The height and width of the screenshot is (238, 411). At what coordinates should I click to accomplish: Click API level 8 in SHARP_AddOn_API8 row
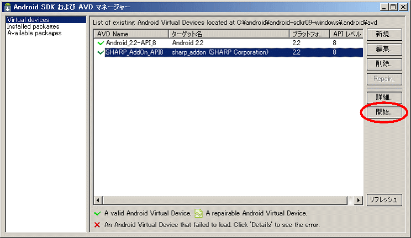[334, 52]
